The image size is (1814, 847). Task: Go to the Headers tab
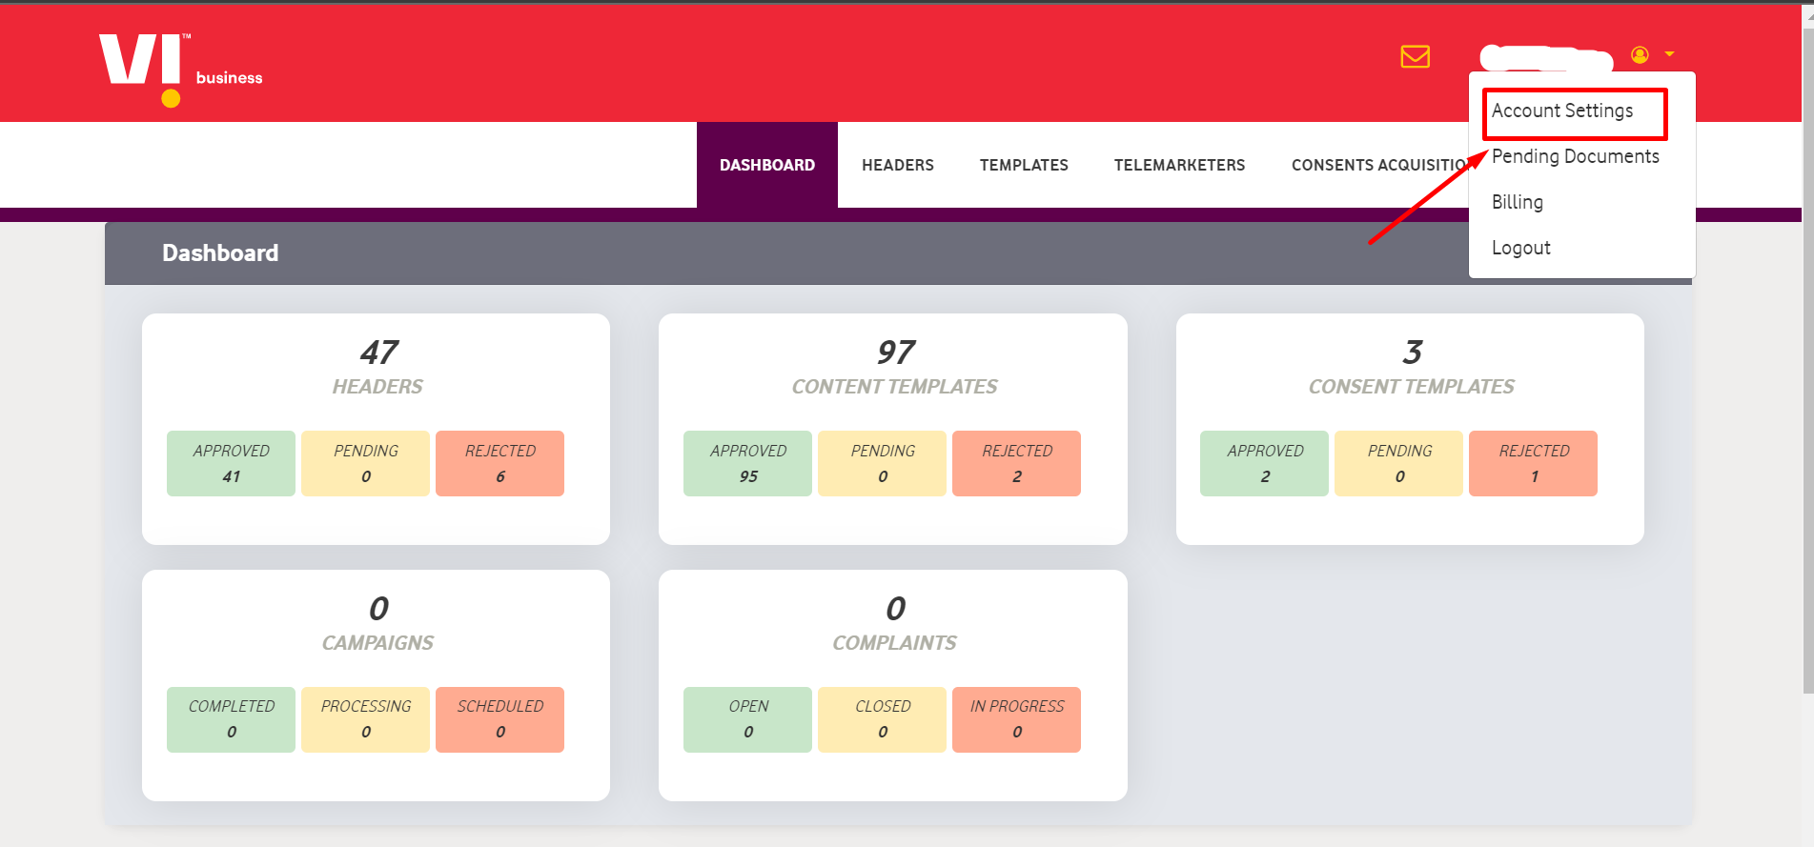coord(898,165)
